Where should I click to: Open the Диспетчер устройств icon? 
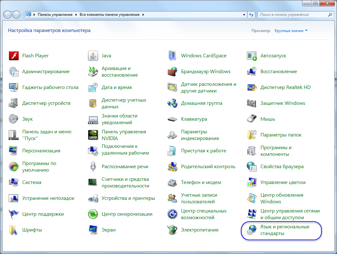(14, 103)
